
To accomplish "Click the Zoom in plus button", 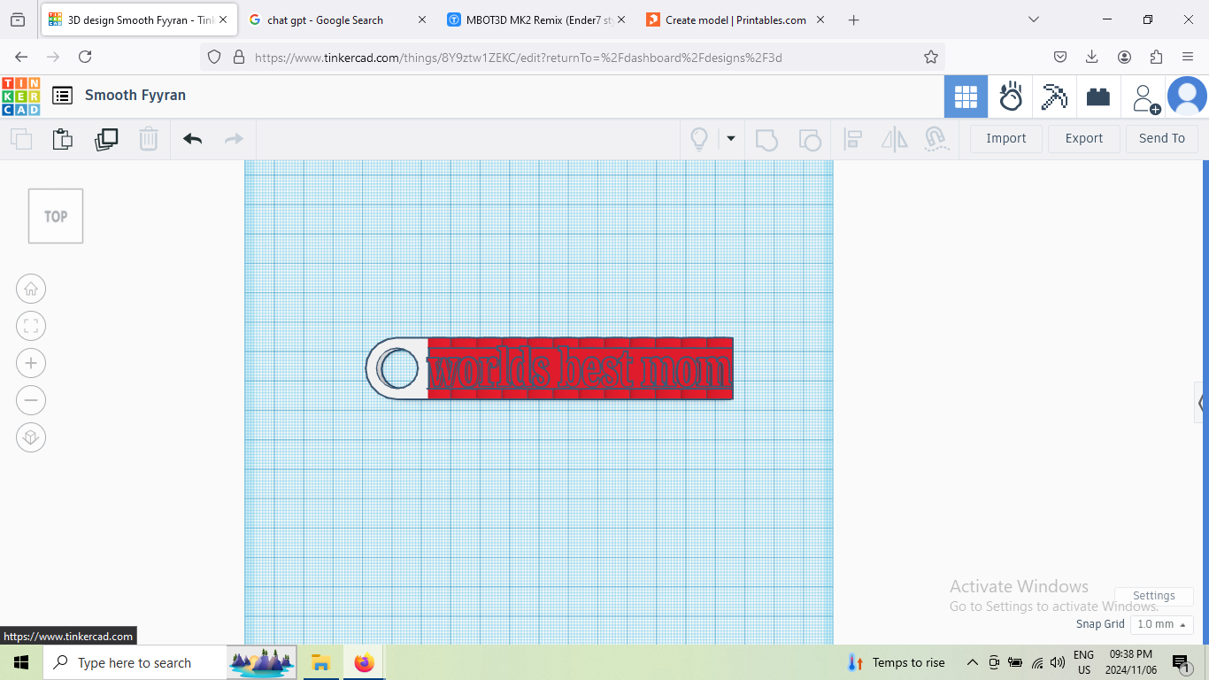I will (x=31, y=363).
